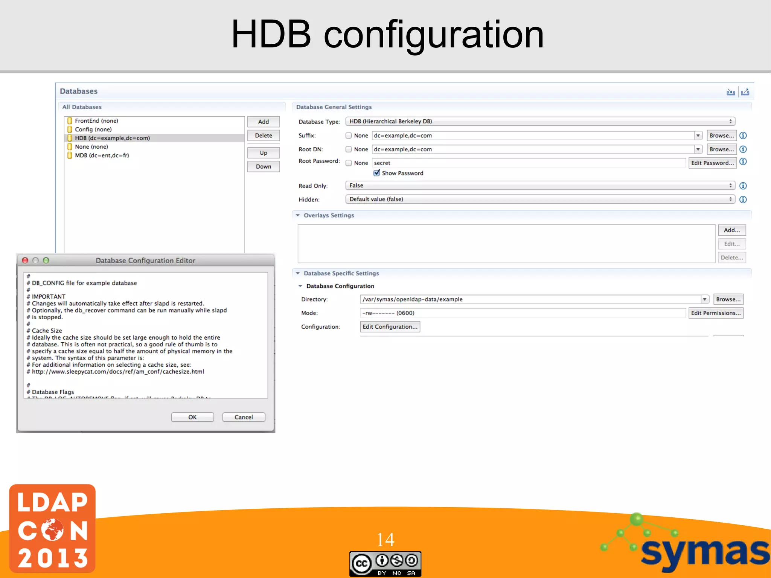This screenshot has width=771, height=578.
Task: Collapse the Database Specific Settings section
Action: [x=298, y=273]
